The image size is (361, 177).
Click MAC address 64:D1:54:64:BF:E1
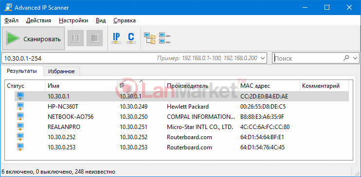click(262, 137)
